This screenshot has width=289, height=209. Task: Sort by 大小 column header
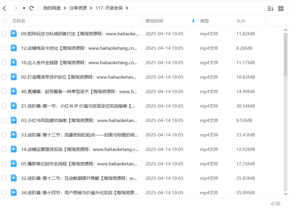(x=241, y=21)
